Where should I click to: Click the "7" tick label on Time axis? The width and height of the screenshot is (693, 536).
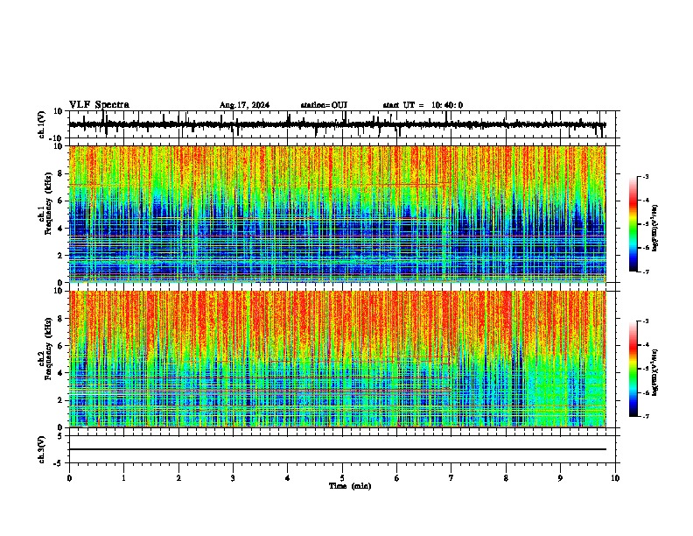[x=451, y=478]
